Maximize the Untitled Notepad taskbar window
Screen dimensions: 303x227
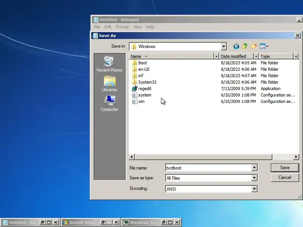tap(49, 222)
